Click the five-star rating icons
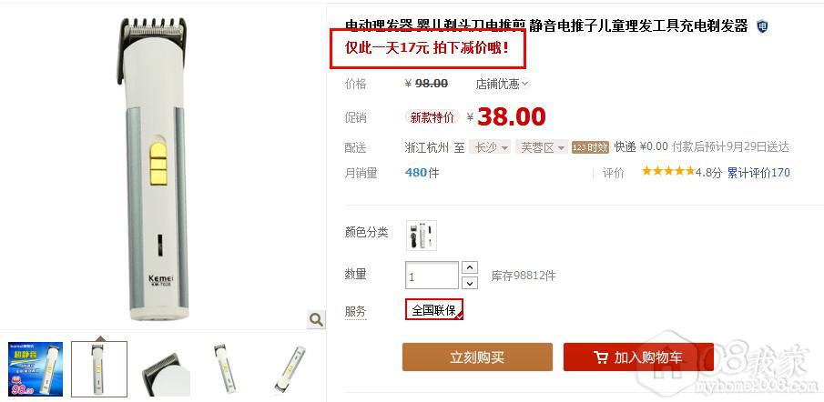 click(x=668, y=171)
